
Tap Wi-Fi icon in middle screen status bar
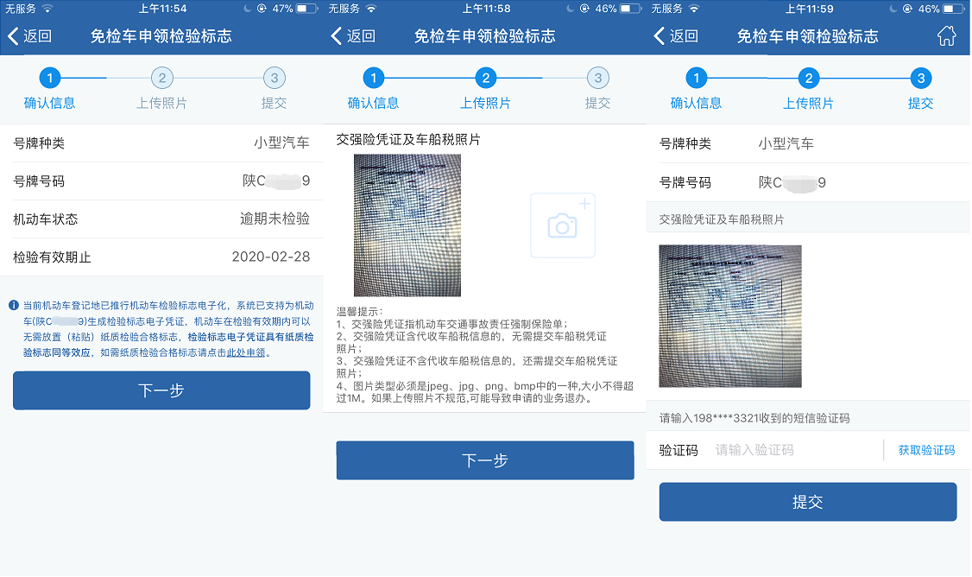coord(371,9)
